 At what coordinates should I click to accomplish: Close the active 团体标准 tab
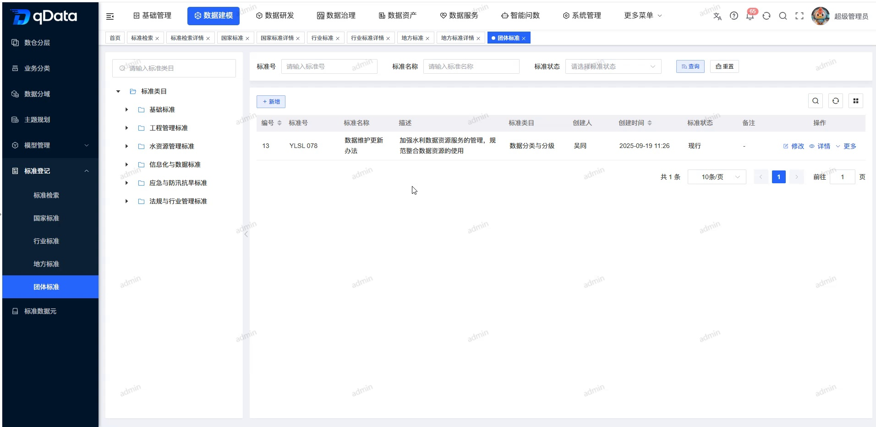pyautogui.click(x=524, y=38)
